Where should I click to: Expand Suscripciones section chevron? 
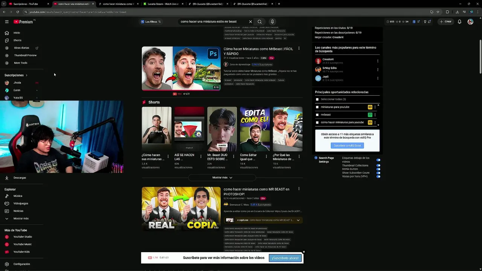pos(26,75)
